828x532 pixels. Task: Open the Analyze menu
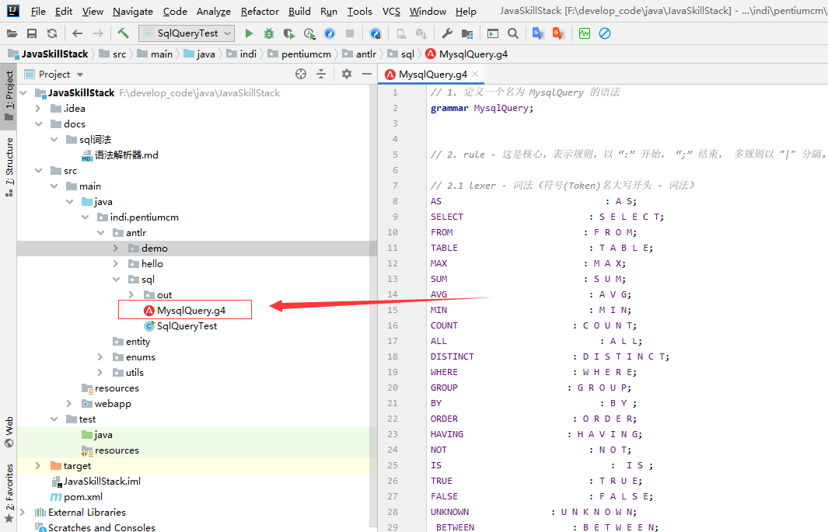[213, 11]
